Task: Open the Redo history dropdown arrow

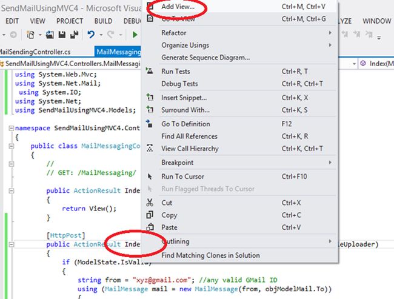Action: tap(121, 35)
